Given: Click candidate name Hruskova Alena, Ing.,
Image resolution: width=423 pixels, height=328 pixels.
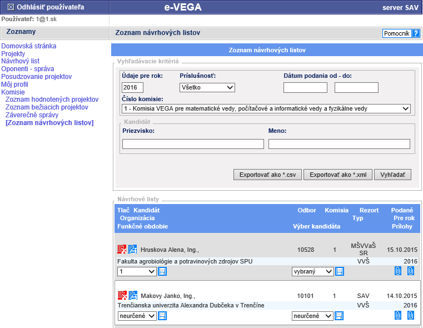Looking at the screenshot, I should (x=170, y=250).
